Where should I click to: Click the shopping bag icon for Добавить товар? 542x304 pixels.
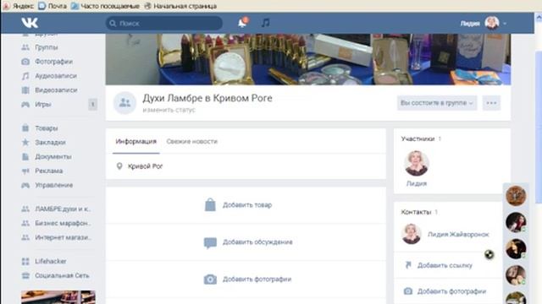(210, 204)
